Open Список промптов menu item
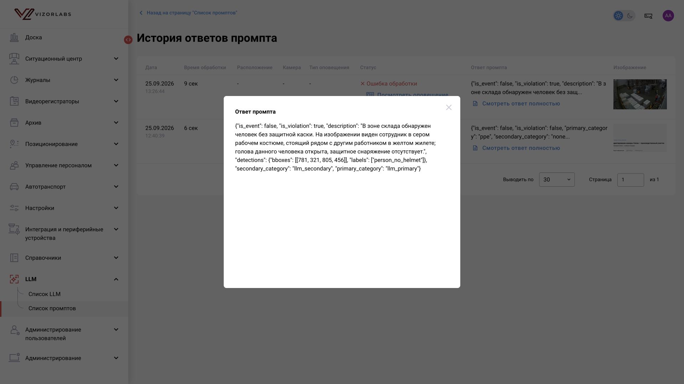Viewport: 684px width, 384px height. (x=52, y=308)
